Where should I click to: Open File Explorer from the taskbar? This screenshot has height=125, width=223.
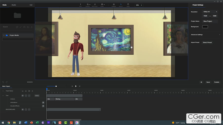click(14, 123)
